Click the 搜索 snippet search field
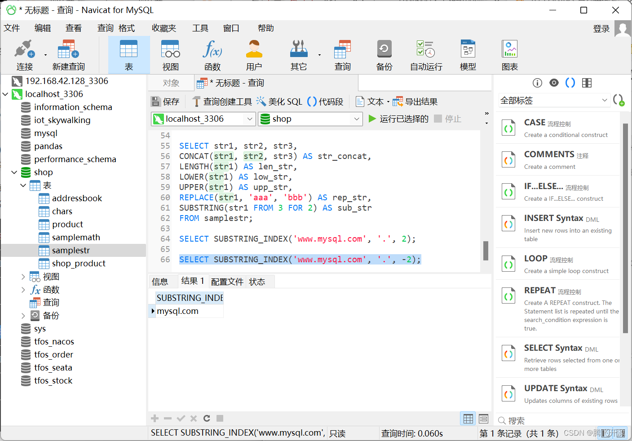Screen dimensions: 632x441 click(561, 421)
